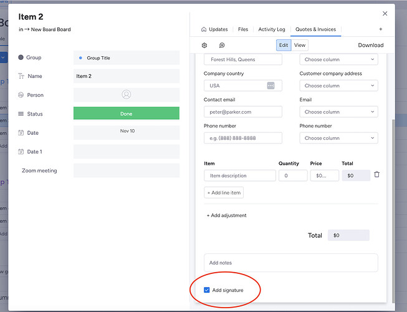Delete the line item with trash icon

click(376, 175)
